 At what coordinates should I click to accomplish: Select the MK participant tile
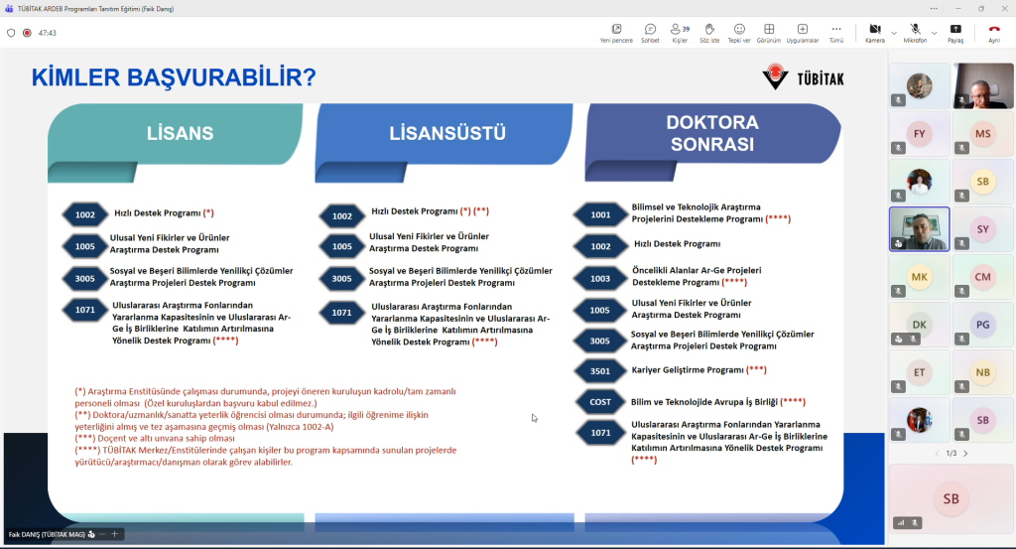pyautogui.click(x=919, y=277)
